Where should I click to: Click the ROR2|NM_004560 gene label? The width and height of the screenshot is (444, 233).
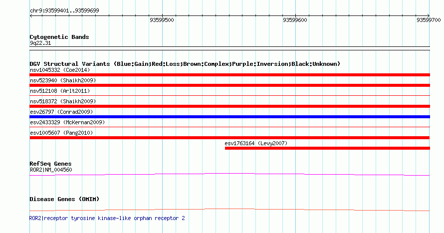(x=51, y=170)
